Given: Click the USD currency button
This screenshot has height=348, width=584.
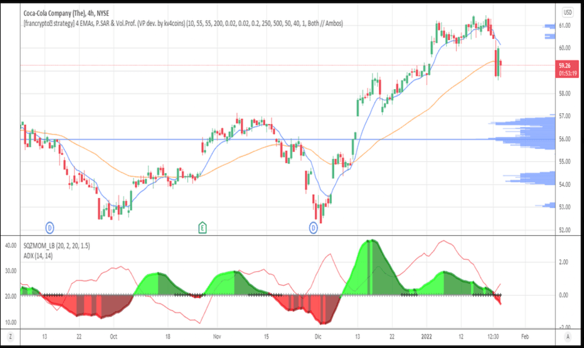Looking at the screenshot, I should [567, 12].
